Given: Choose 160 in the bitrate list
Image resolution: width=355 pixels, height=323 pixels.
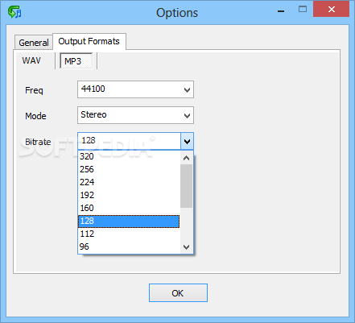Looking at the screenshot, I should pos(130,208).
